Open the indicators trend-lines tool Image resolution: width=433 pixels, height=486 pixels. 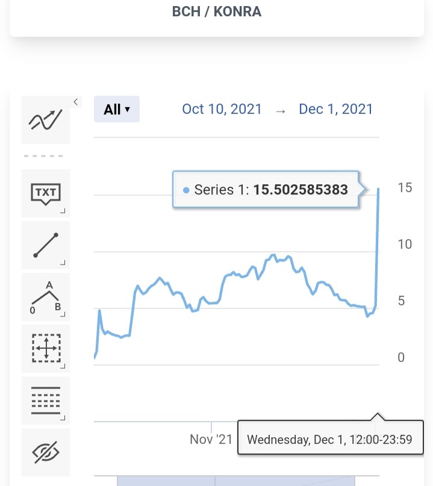[x=46, y=120]
